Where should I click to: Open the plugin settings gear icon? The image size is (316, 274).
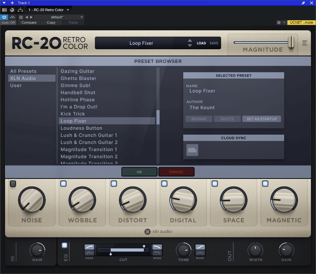[x=279, y=22]
